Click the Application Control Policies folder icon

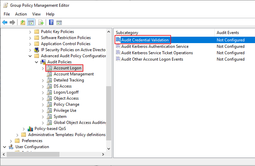pyautogui.click(x=37, y=43)
